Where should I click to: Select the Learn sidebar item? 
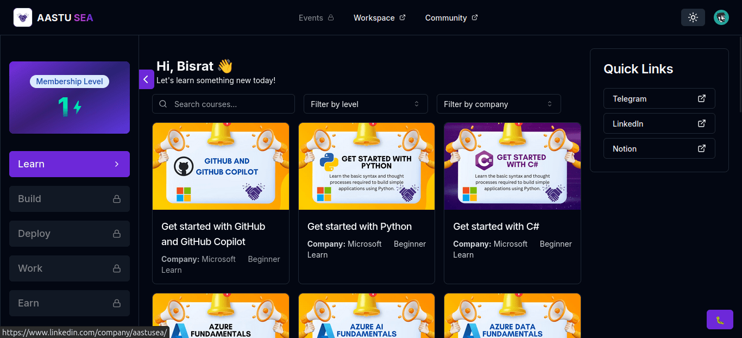(70, 164)
